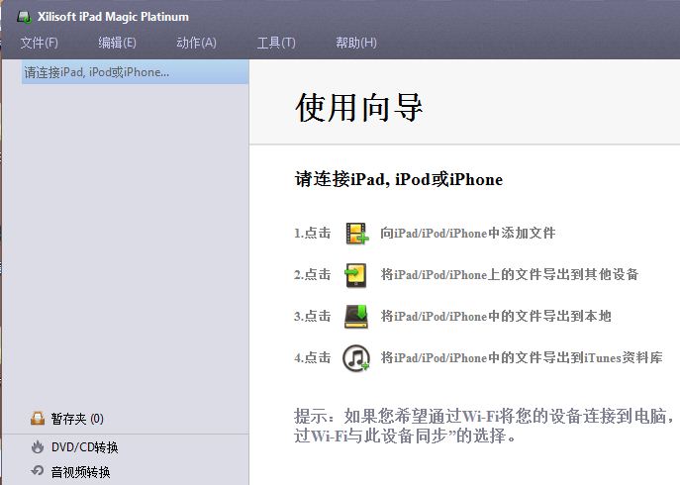Click the export to other device icon

pyautogui.click(x=356, y=275)
